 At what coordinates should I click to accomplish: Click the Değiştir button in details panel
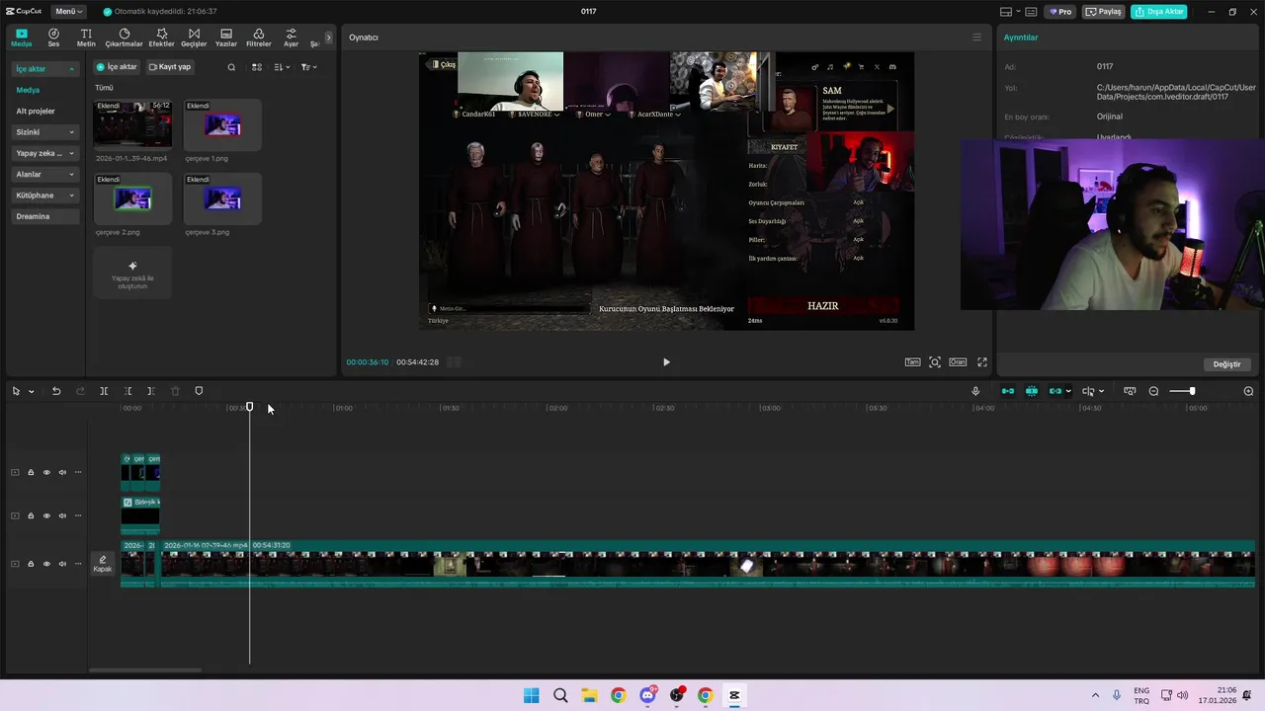(1226, 364)
